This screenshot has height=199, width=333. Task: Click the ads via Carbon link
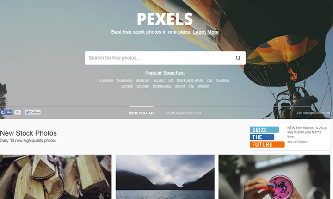pos(297,142)
